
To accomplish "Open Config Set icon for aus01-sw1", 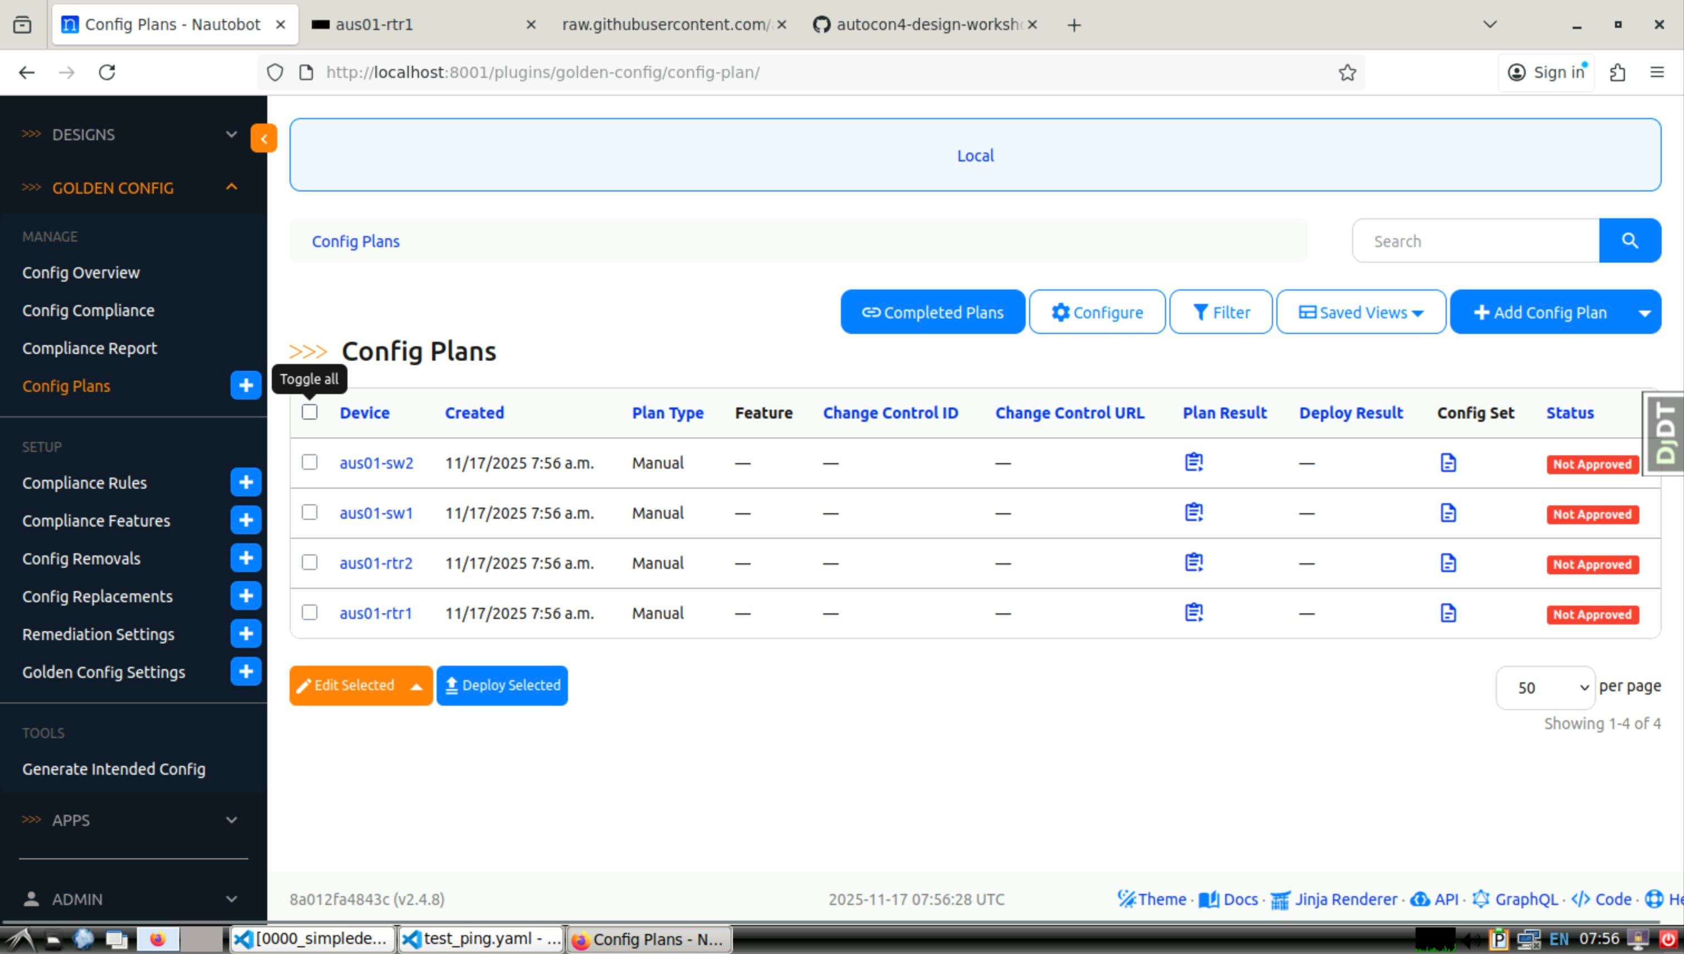I will click(x=1448, y=513).
